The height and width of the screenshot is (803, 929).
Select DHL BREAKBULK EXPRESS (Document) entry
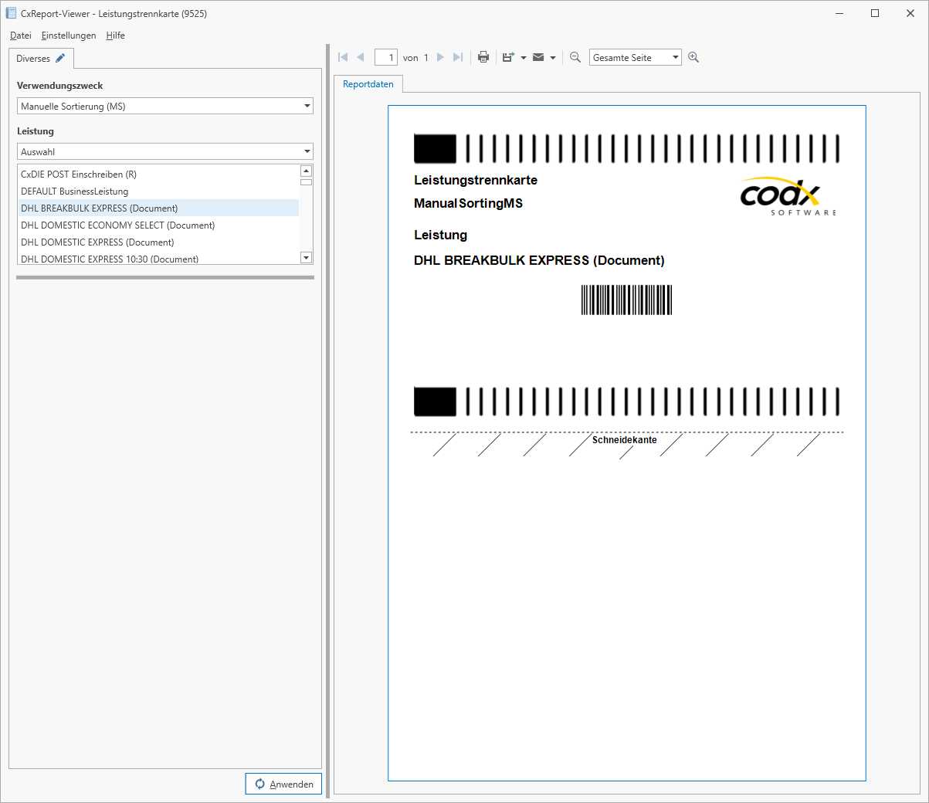158,208
